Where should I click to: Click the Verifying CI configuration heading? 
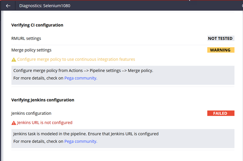(37, 25)
